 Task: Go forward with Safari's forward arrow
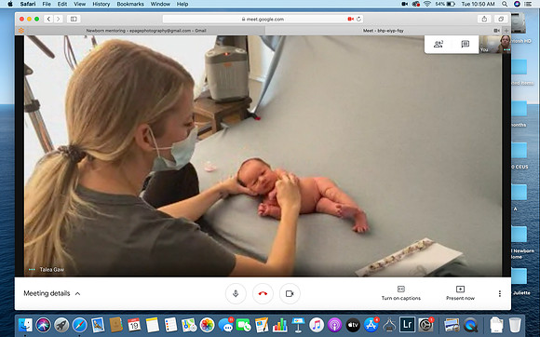(x=59, y=19)
